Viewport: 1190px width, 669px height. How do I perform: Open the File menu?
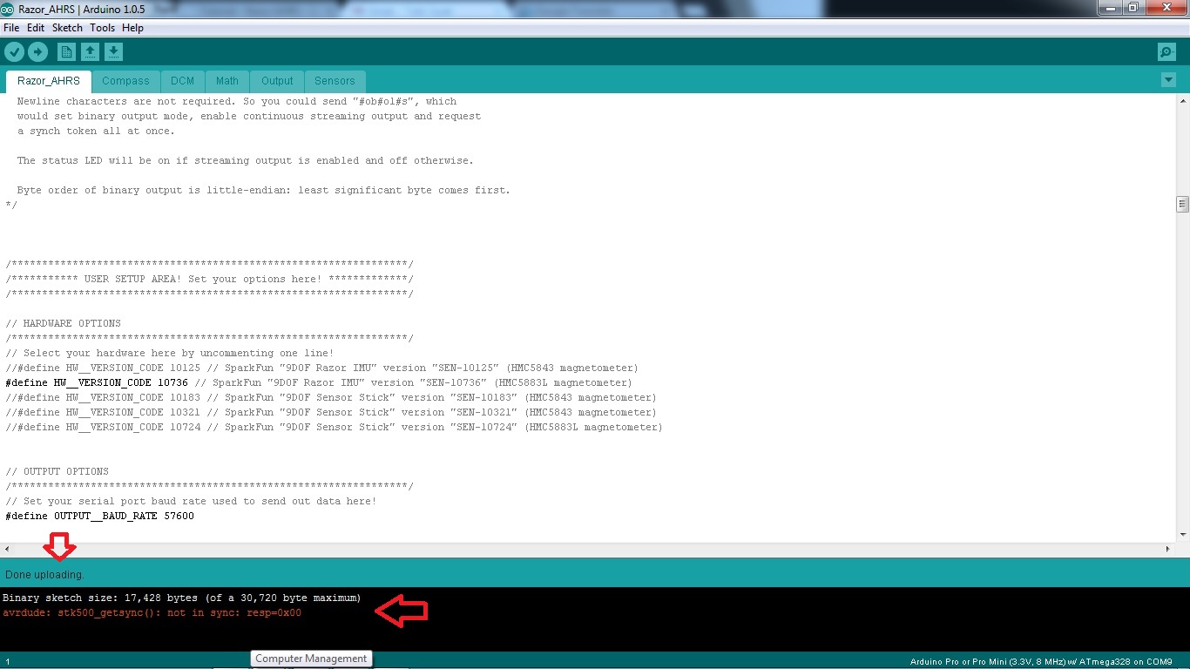(11, 28)
